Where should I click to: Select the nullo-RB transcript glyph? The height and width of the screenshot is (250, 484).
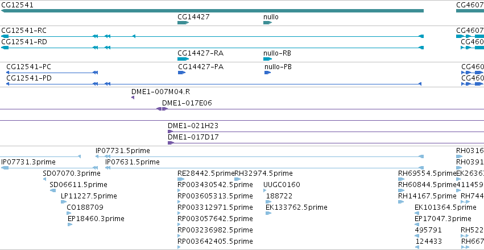(268, 59)
